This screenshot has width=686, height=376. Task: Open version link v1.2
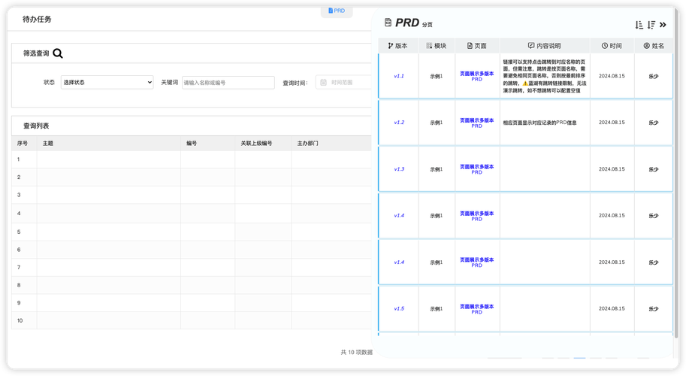(x=399, y=123)
